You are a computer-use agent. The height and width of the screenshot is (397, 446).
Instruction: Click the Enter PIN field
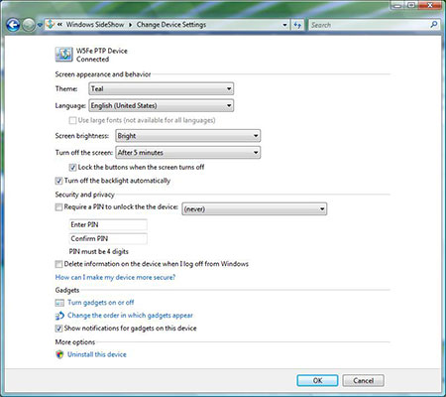click(108, 224)
